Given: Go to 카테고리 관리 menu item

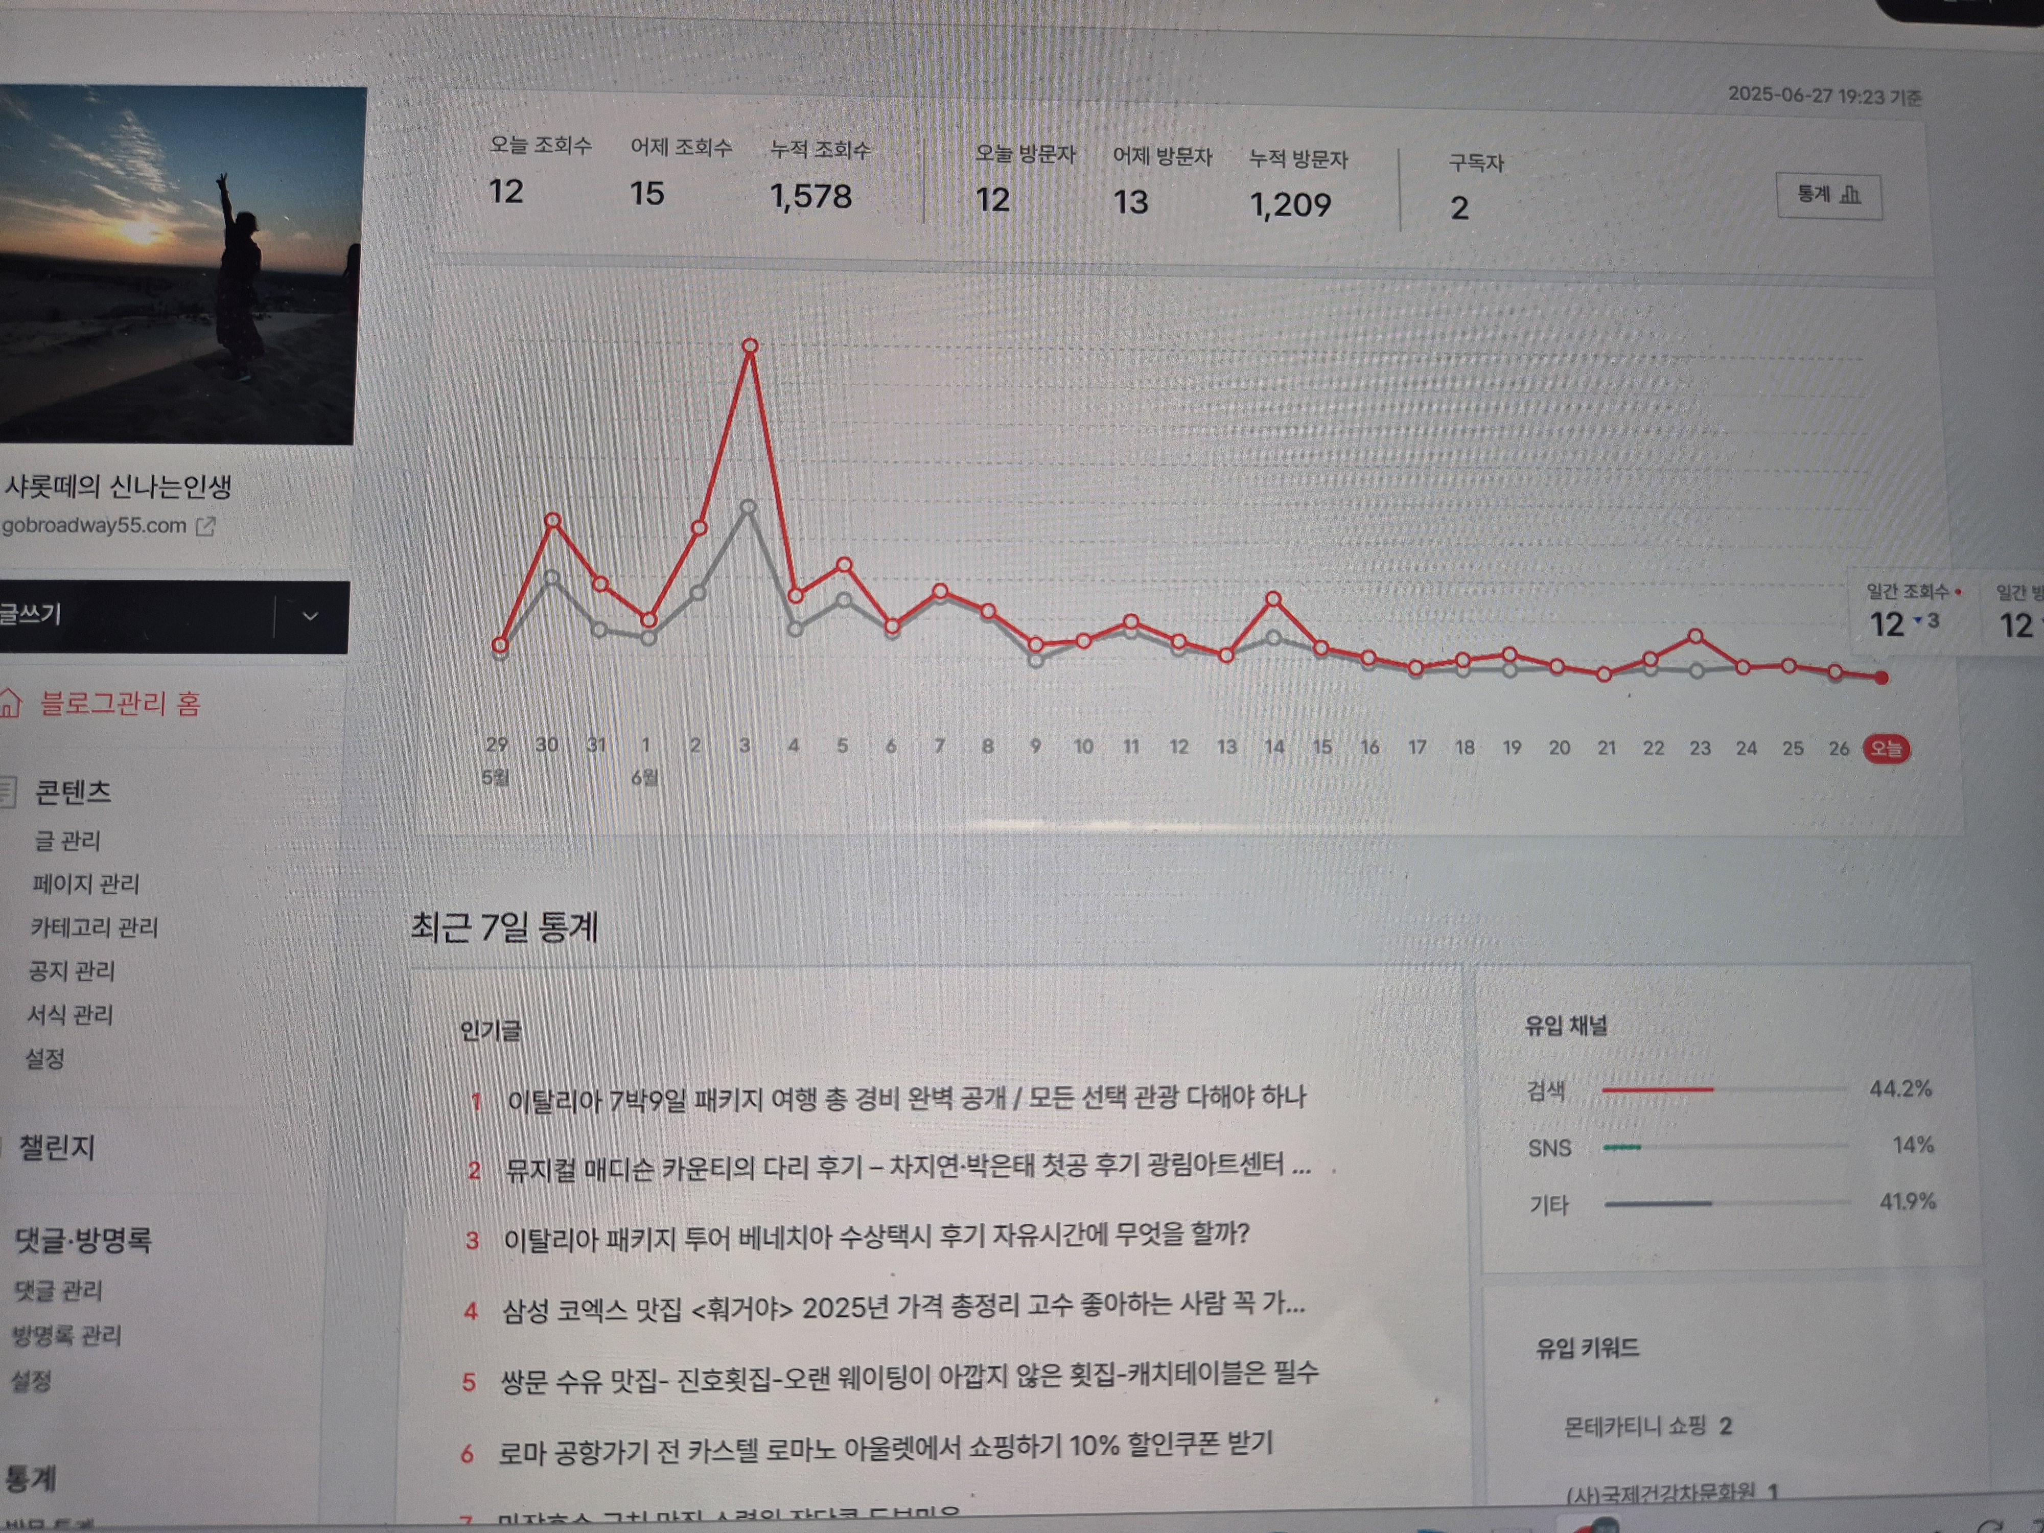Looking at the screenshot, I should pyautogui.click(x=94, y=928).
